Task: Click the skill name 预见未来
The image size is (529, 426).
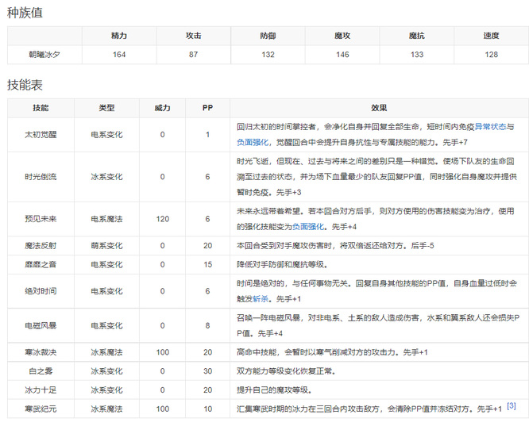Action: point(41,219)
